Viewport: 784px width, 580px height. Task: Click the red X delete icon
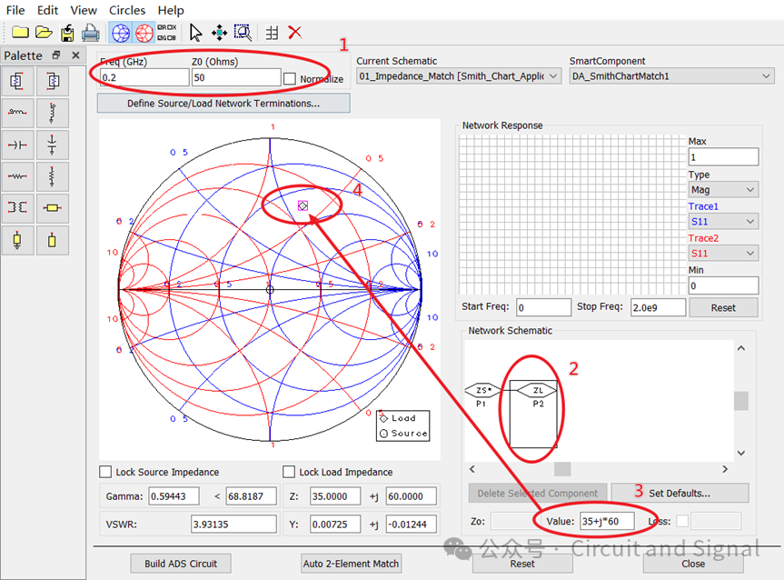295,33
